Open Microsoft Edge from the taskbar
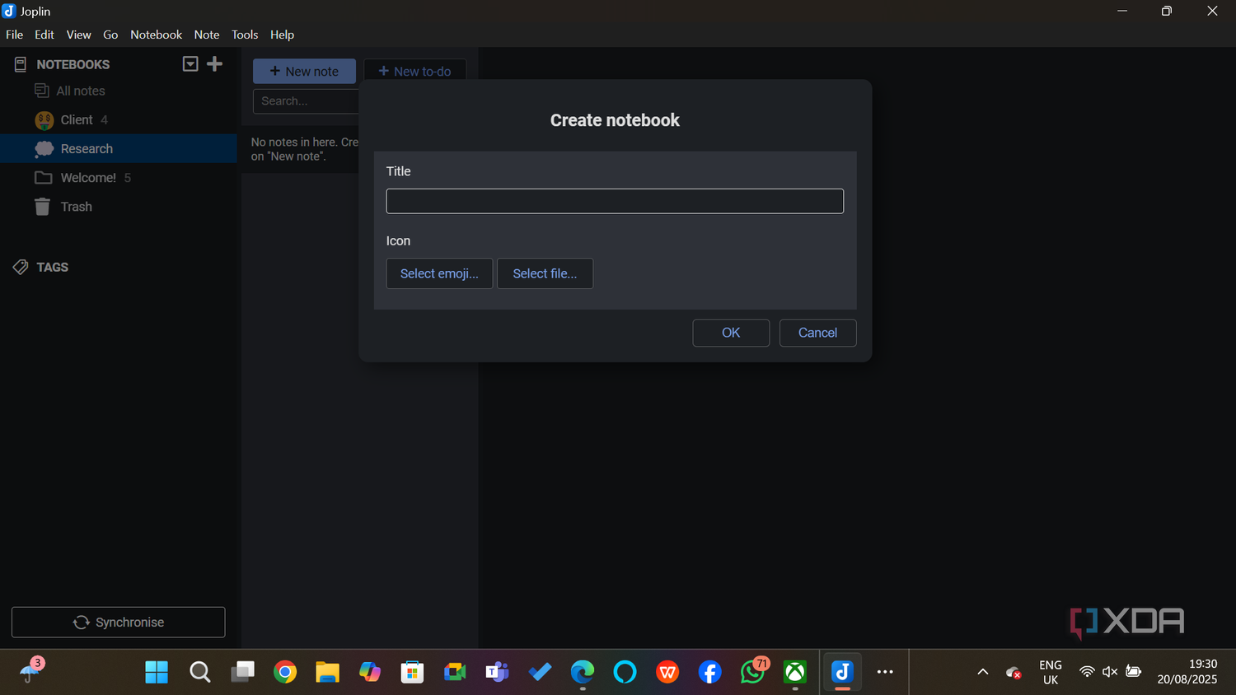This screenshot has width=1236, height=695. (x=583, y=672)
